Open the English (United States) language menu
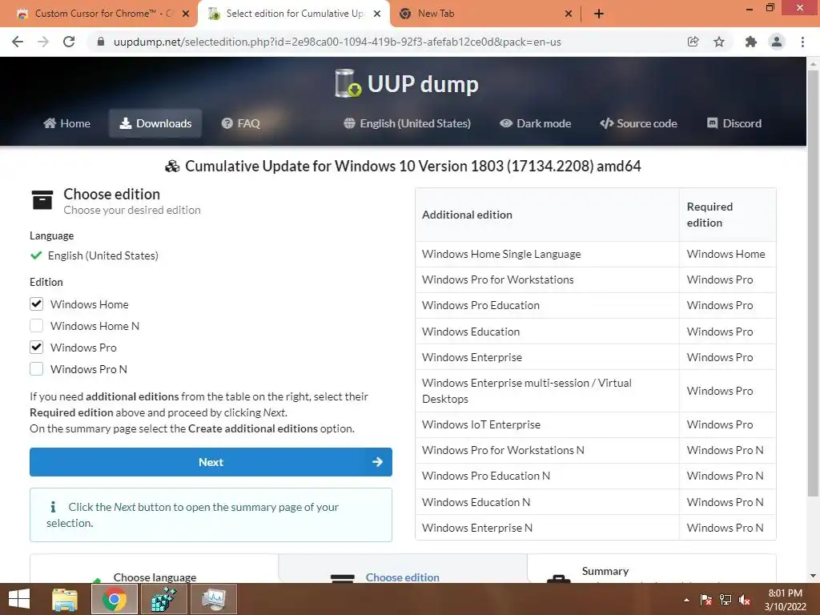The width and height of the screenshot is (820, 615). click(408, 123)
